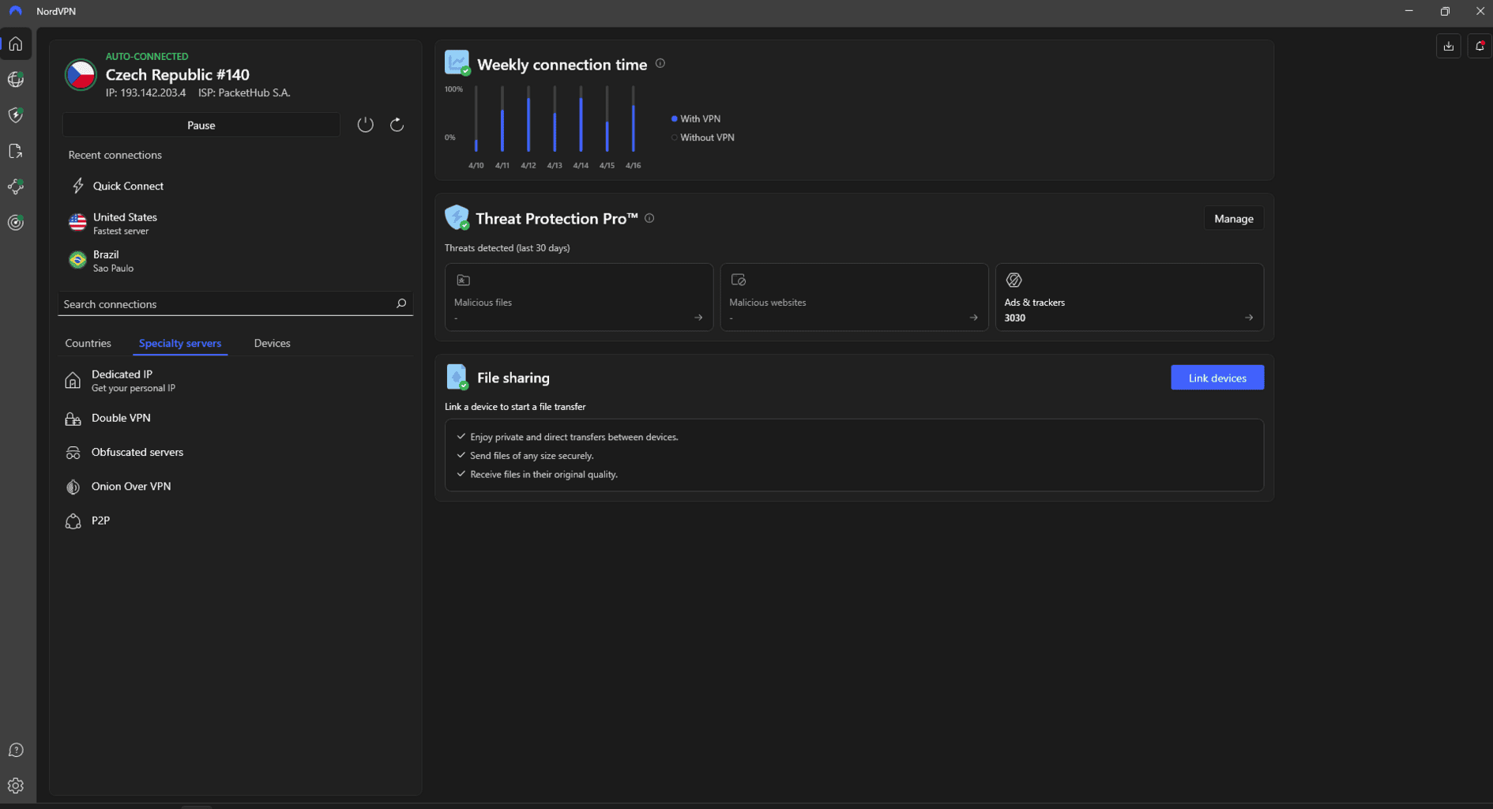Image resolution: width=1493 pixels, height=809 pixels.
Task: Open the Meshnet sidebar icon
Action: pyautogui.click(x=16, y=187)
